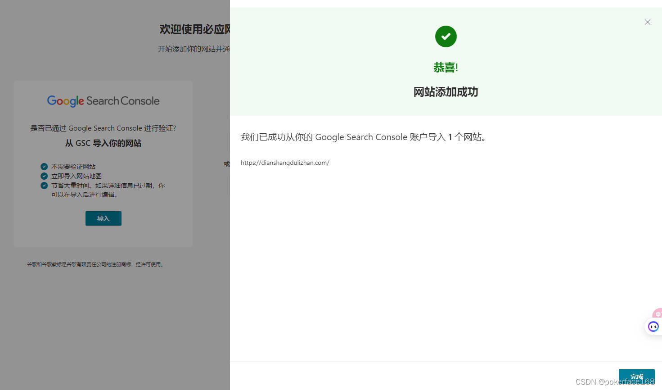Screen dimensions: 662x390
Task: Click the Google Search Console logo
Action: coord(103,101)
